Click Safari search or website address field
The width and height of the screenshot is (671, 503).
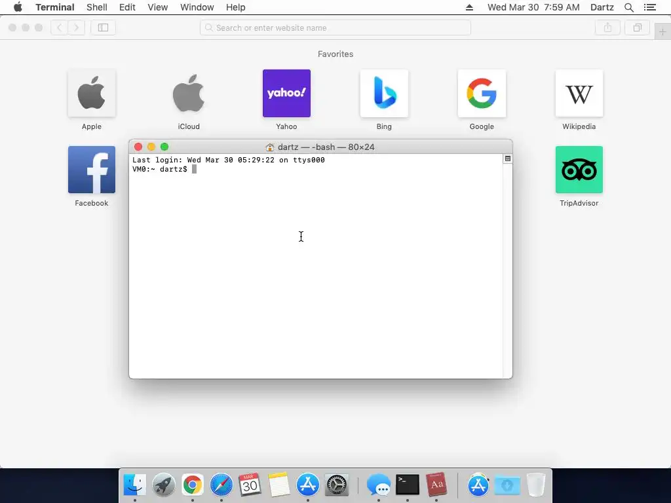335,28
